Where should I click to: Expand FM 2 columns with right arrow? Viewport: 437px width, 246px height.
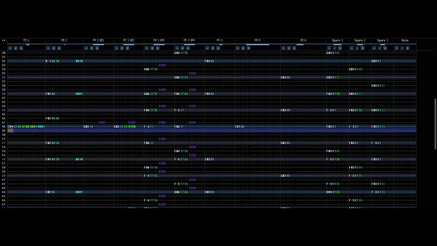[x=59, y=48]
